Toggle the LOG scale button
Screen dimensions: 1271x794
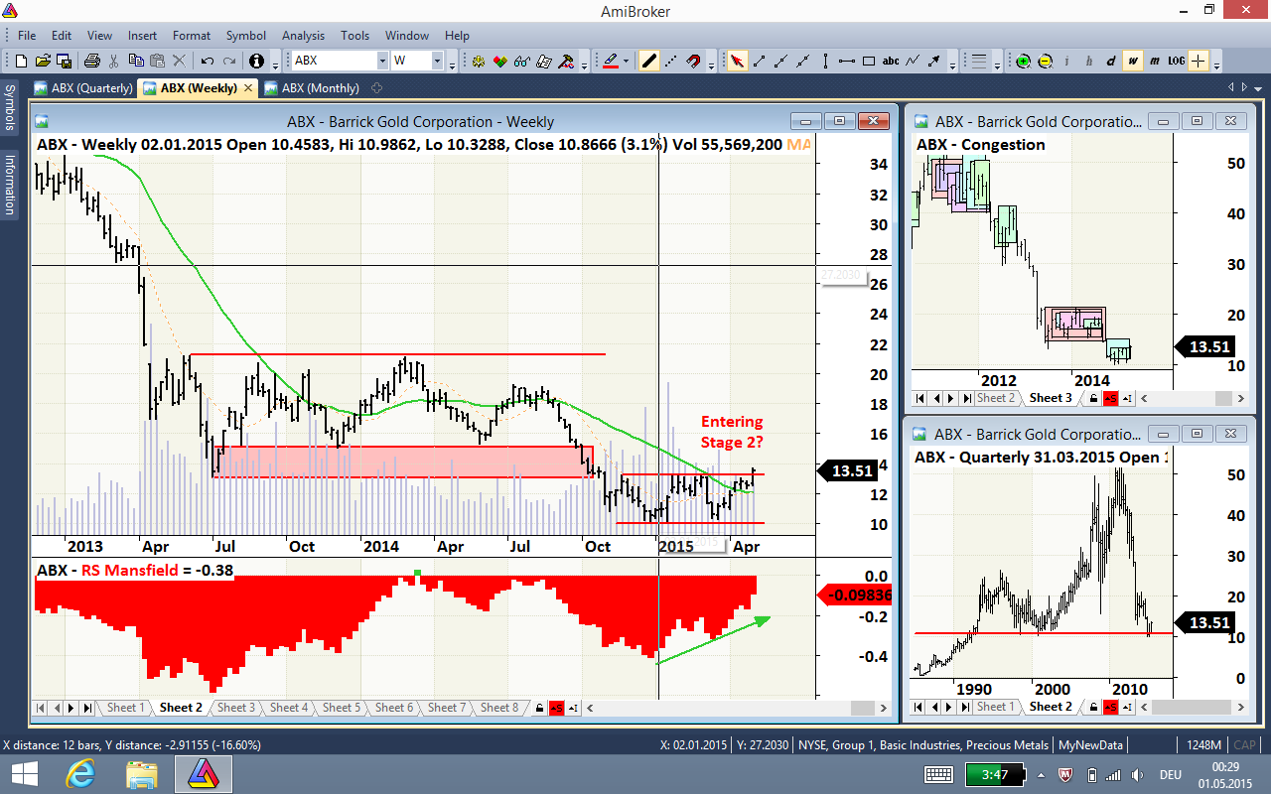coord(1176,61)
